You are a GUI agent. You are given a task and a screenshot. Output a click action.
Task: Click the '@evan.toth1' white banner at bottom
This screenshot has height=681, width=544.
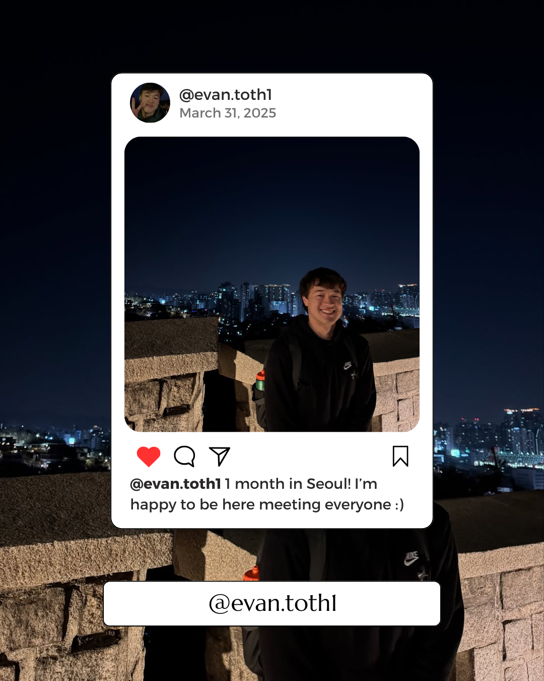click(x=272, y=603)
